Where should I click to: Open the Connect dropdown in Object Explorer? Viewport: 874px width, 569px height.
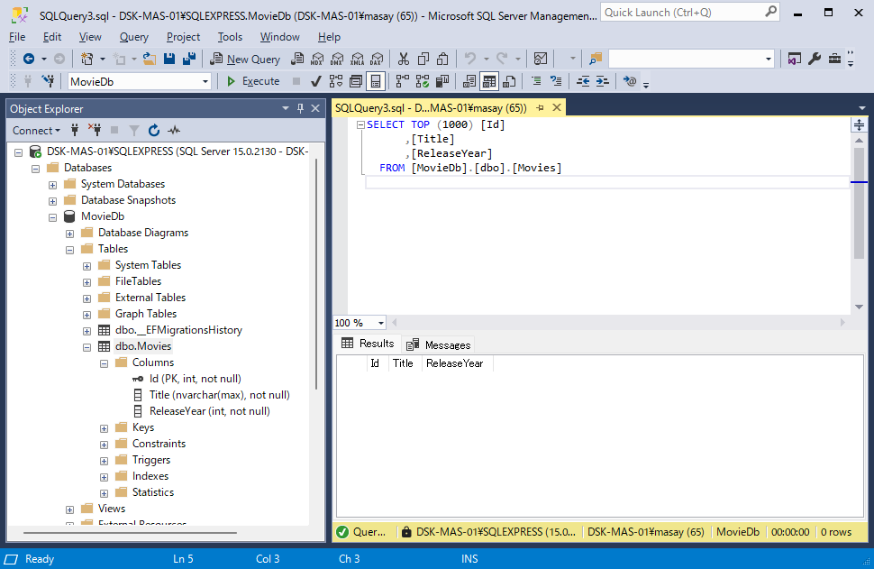tap(36, 131)
